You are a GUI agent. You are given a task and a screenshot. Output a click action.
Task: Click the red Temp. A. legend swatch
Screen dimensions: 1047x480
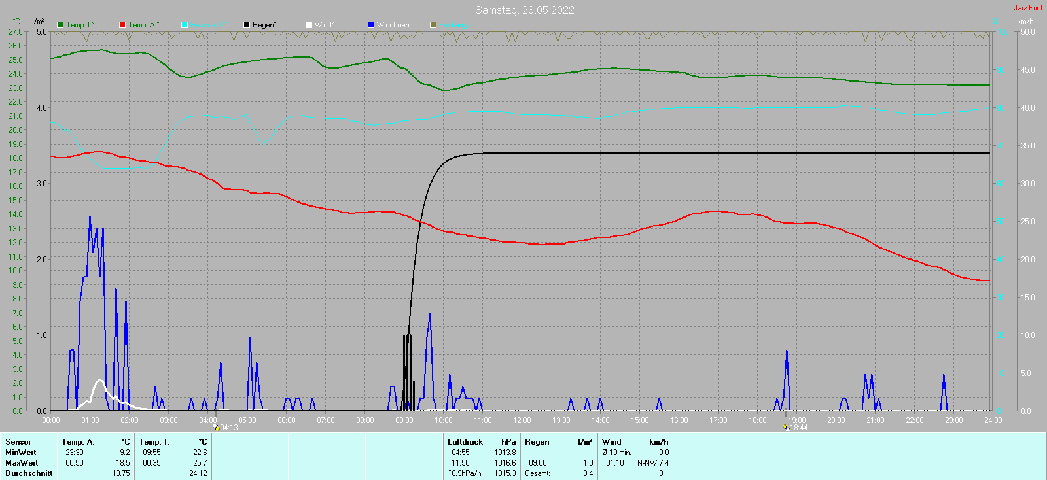[122, 25]
